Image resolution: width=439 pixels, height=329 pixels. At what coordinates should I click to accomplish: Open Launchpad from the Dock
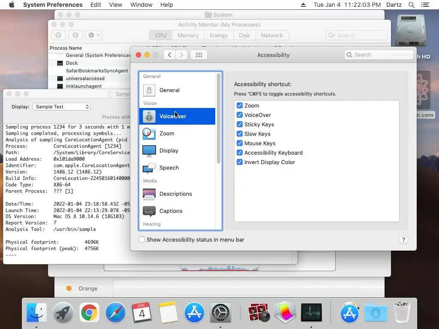63,312
